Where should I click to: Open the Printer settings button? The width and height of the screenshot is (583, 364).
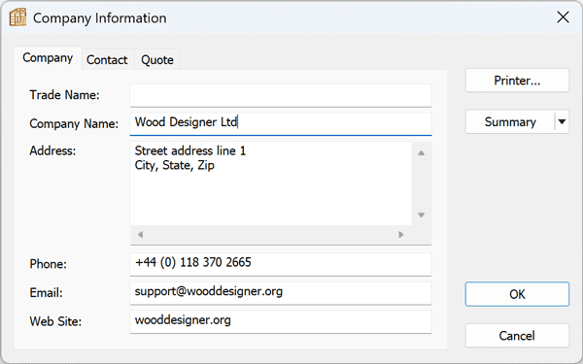pos(517,81)
